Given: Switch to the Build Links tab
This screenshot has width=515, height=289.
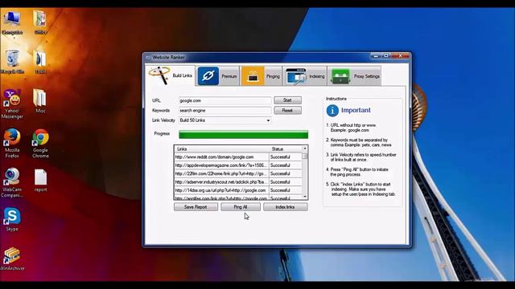Looking at the screenshot, I should point(171,75).
